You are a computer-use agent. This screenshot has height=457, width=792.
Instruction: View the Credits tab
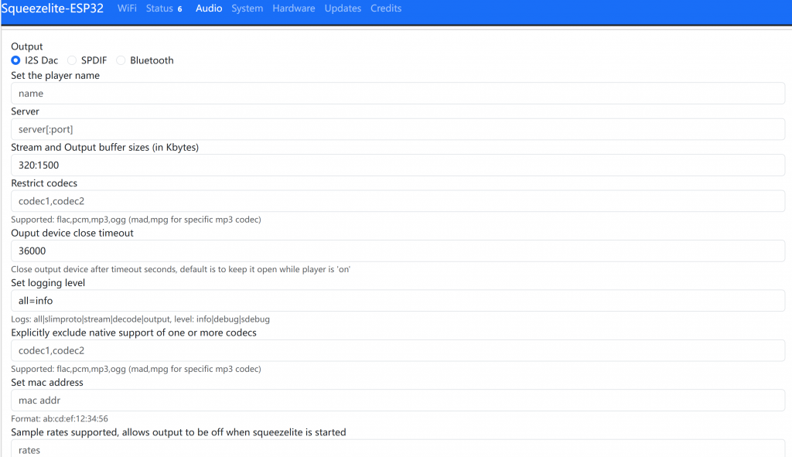pyautogui.click(x=386, y=9)
